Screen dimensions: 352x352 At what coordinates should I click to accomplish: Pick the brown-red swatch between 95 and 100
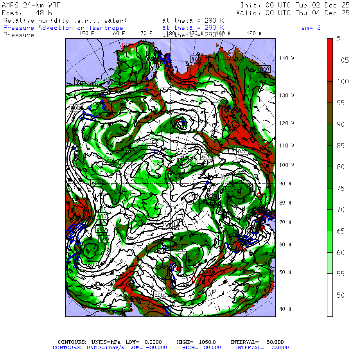[x=330, y=92]
